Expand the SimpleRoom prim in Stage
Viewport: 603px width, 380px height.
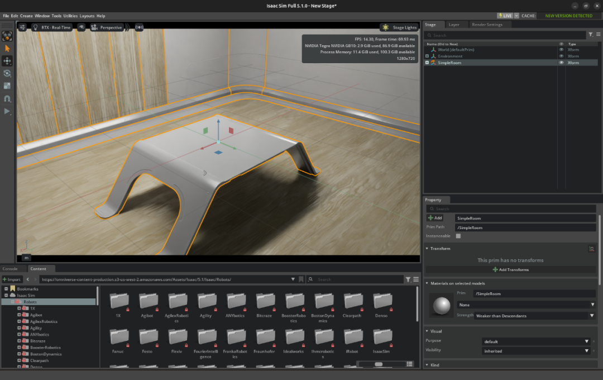tap(427, 63)
